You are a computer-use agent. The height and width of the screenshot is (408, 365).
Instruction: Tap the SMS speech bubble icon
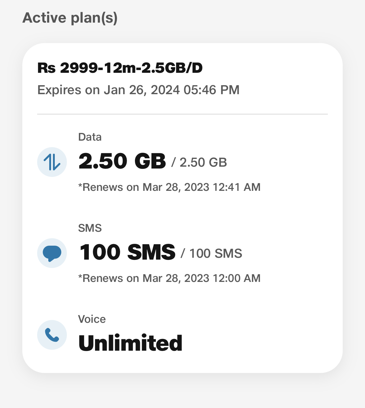(52, 253)
